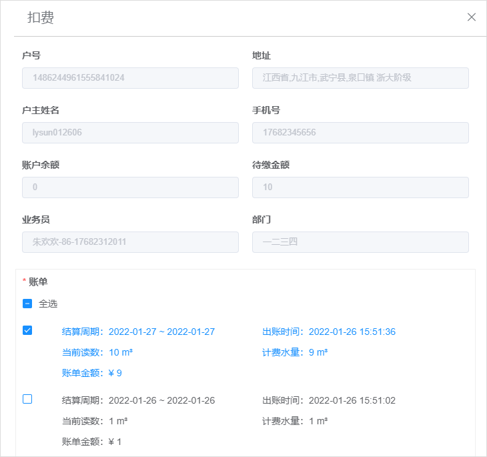
Task: Click the 业务员 field 朱欢欢-86-17682312011
Action: (131, 242)
